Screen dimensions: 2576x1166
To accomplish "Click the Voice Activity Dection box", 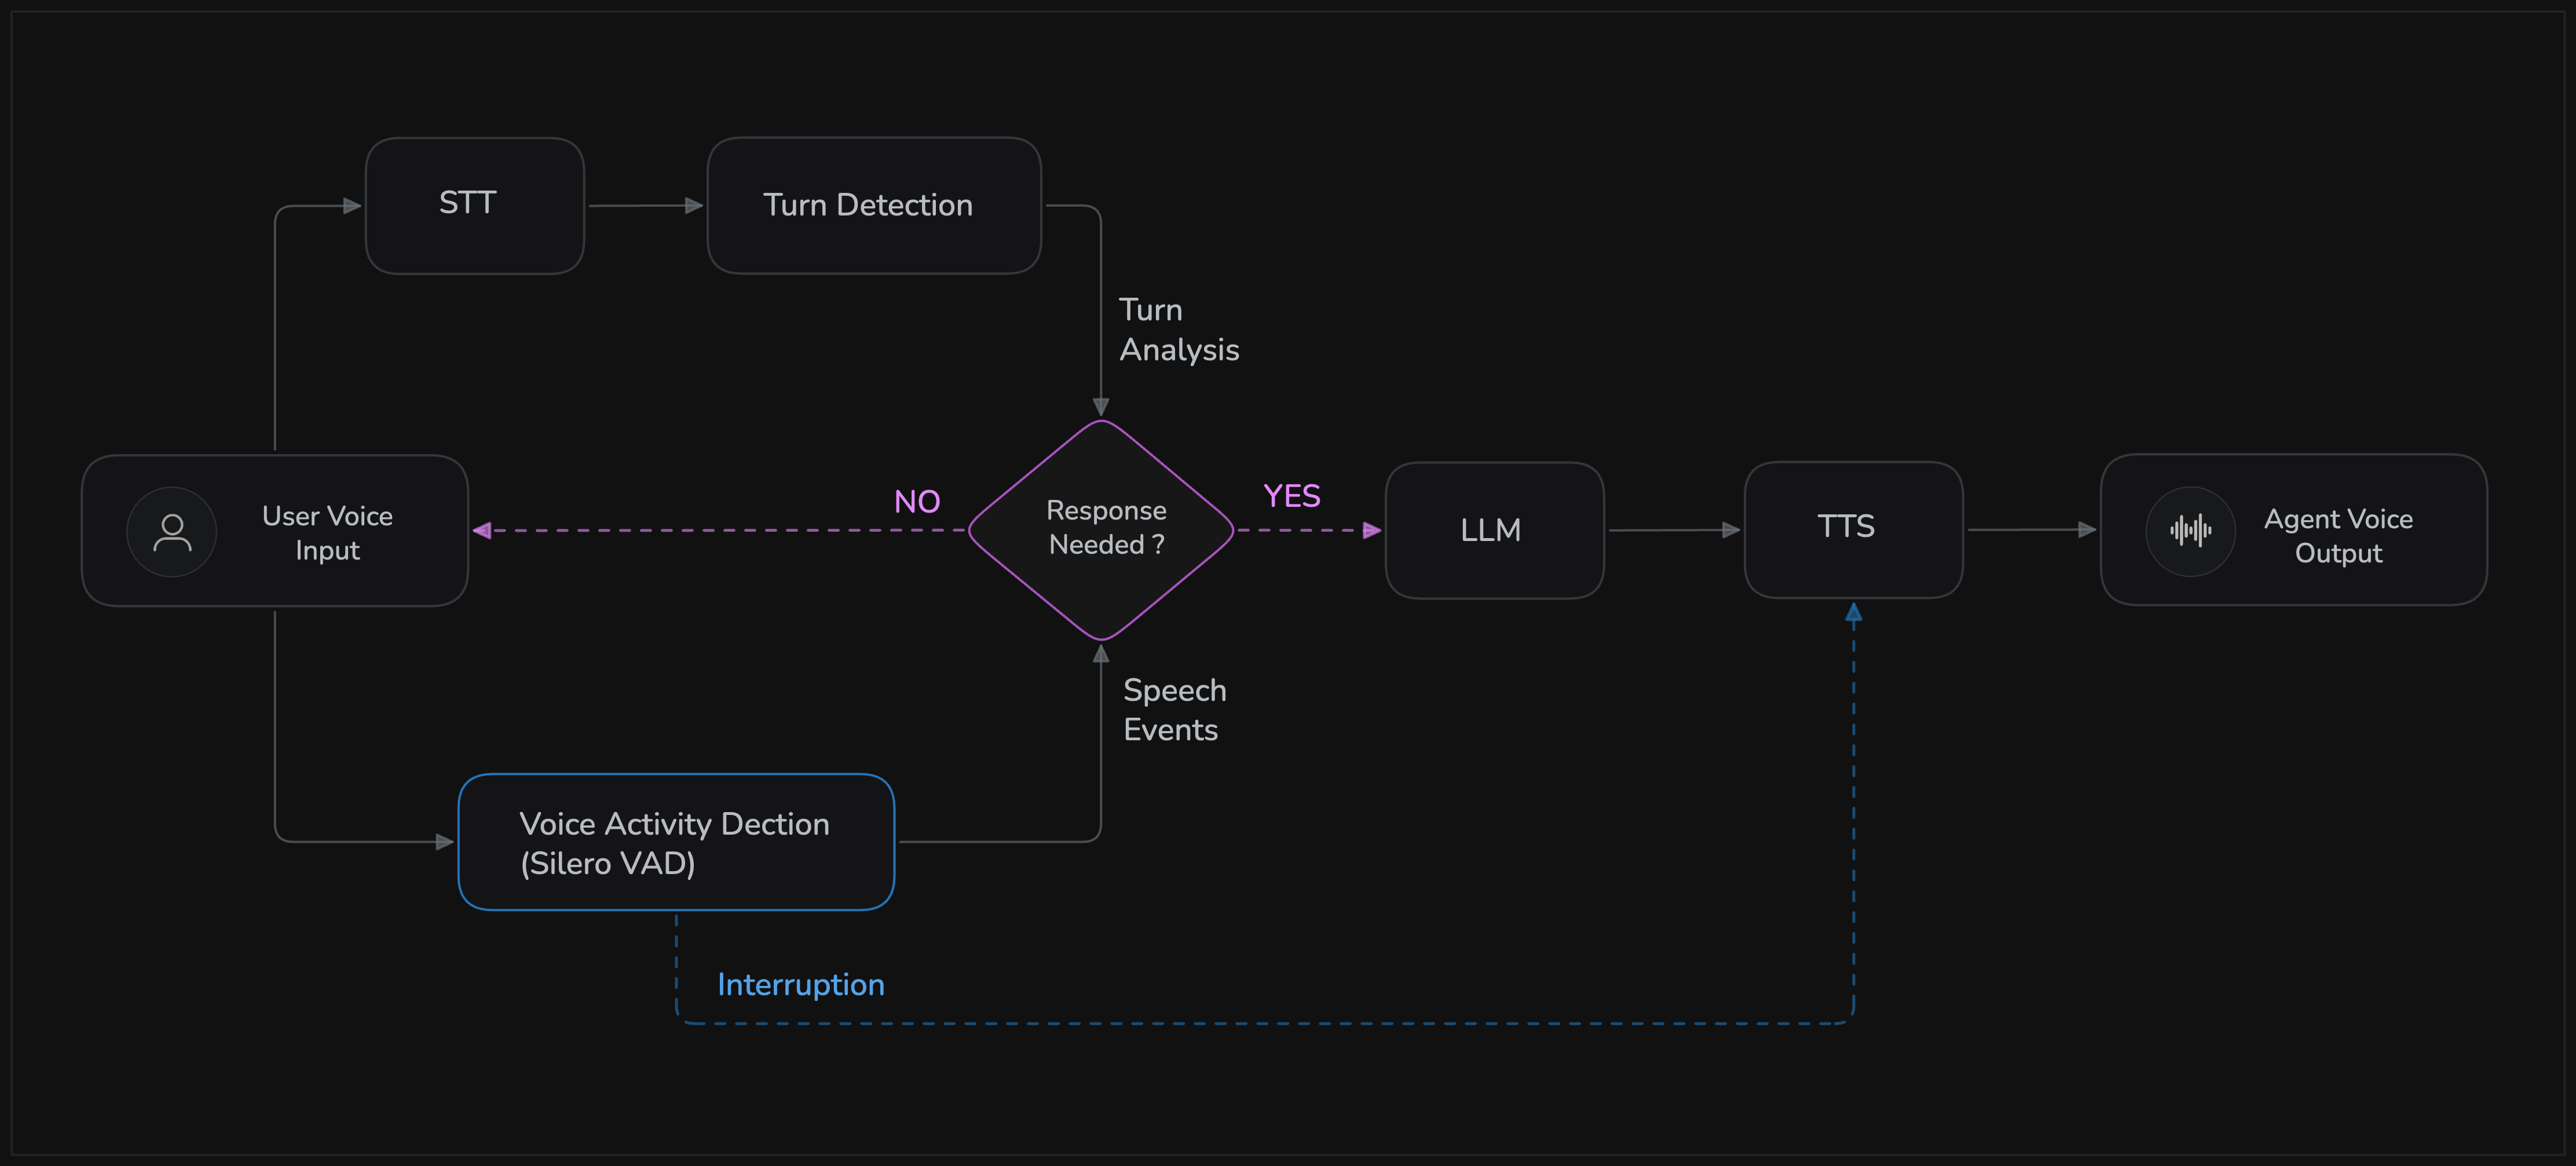I will (676, 842).
